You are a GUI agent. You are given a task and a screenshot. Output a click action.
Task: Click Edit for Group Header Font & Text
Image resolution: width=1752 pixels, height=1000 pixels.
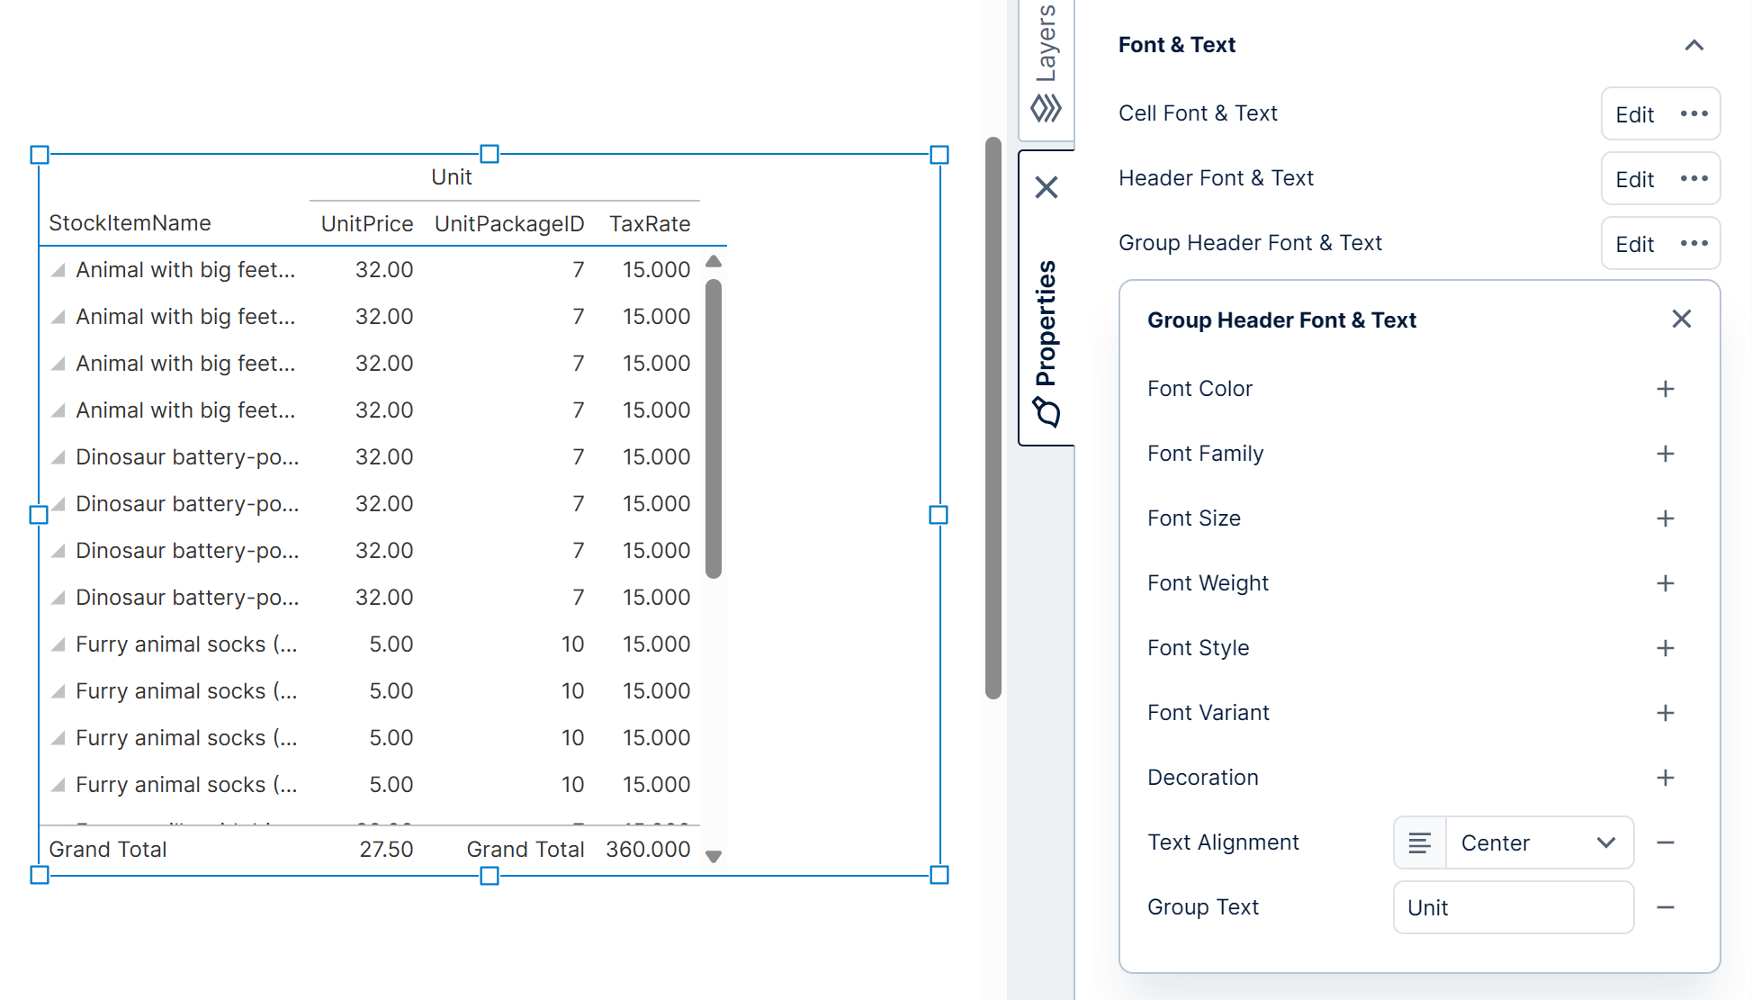coord(1635,243)
